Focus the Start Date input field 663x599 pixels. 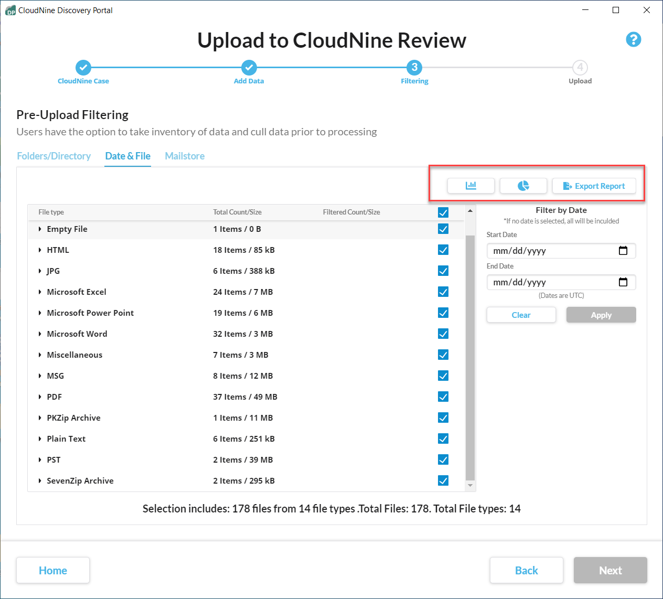561,251
